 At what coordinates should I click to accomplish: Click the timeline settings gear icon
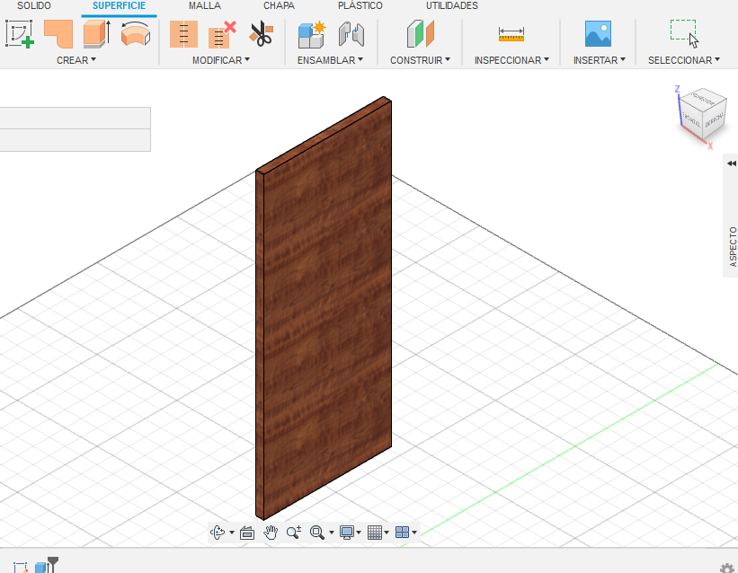point(727,569)
